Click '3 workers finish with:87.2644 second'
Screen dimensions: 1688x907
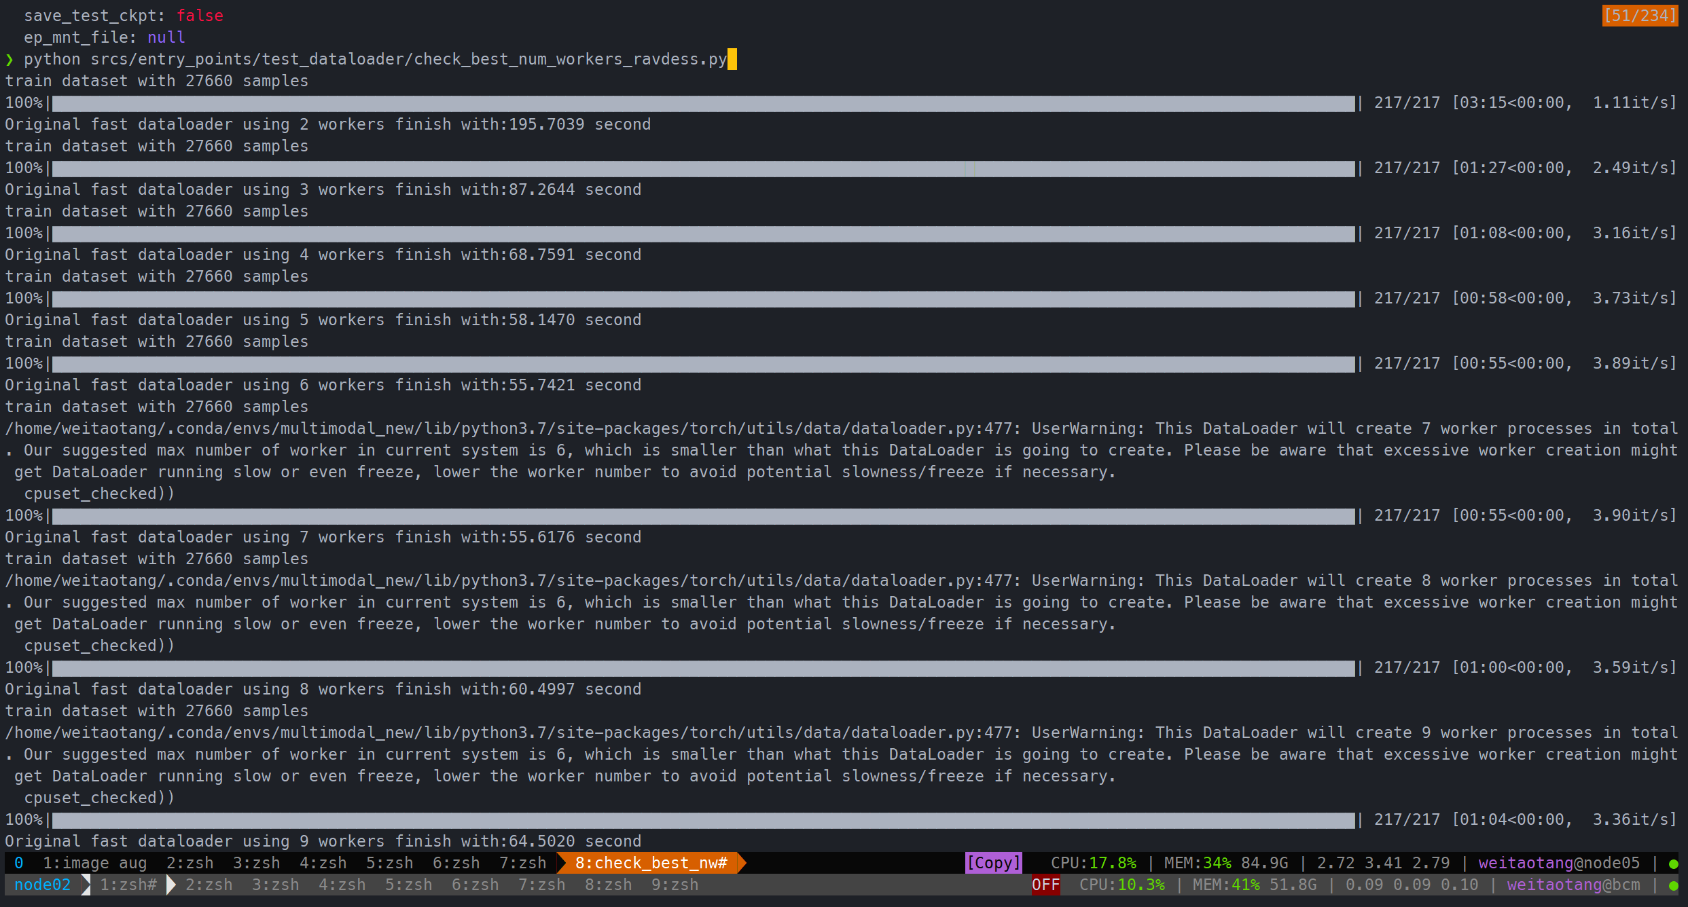tap(470, 189)
